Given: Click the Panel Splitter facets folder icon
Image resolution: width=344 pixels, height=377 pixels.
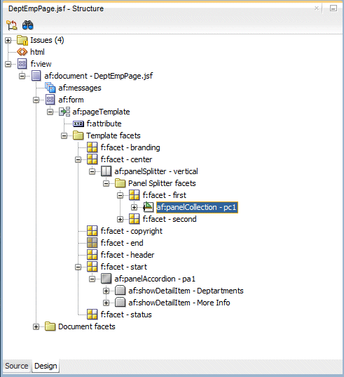Looking at the screenshot, I should 121,183.
